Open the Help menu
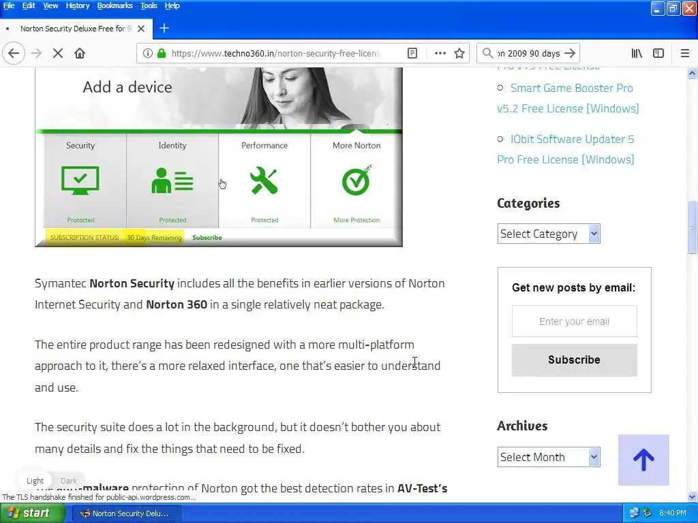This screenshot has width=698, height=523. pos(172,5)
